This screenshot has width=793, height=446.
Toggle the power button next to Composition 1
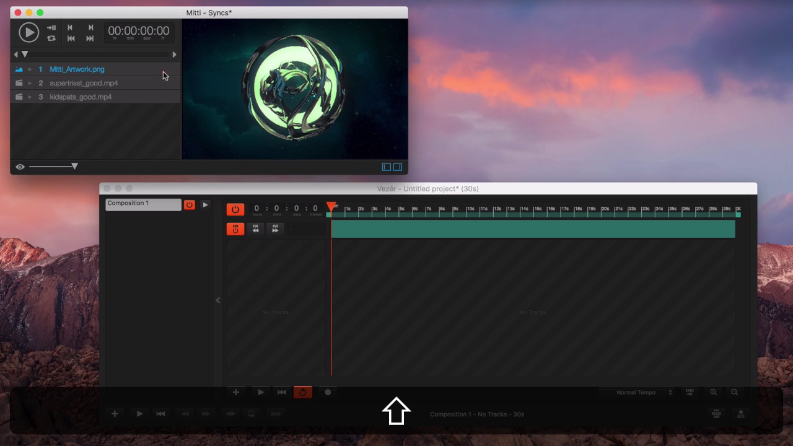(190, 204)
